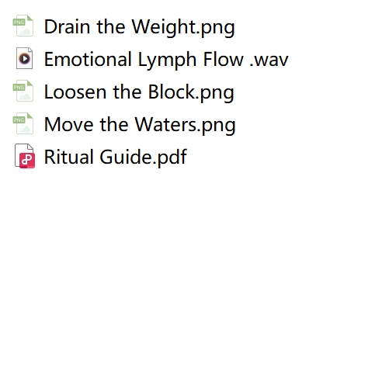Click the word "Weight" in the first filename
The image size is (389, 367).
tap(163, 27)
